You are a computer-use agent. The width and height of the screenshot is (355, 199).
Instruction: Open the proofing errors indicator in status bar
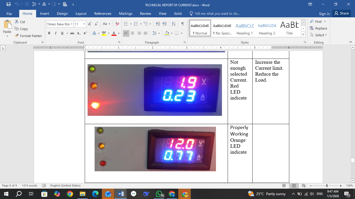click(44, 186)
